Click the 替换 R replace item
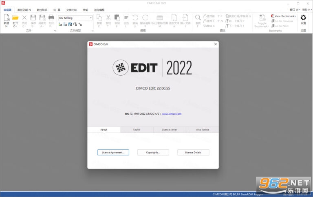313x197 pixels. pos(209,26)
